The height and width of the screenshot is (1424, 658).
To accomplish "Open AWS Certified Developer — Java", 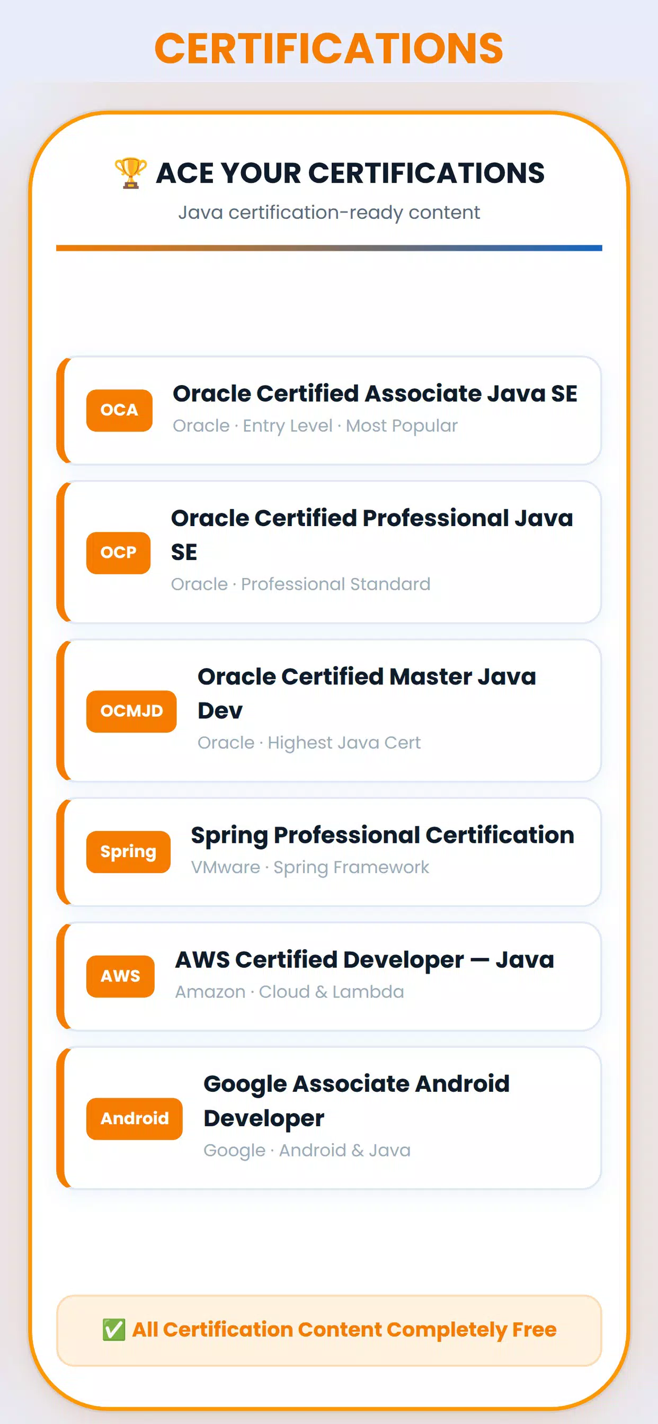I will coord(329,976).
